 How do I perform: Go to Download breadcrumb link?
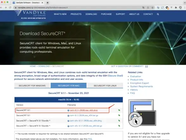(x=44, y=67)
